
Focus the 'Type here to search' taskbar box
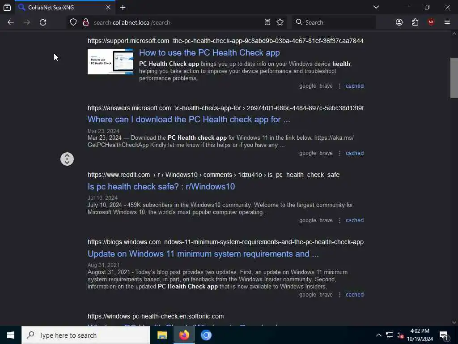86,335
